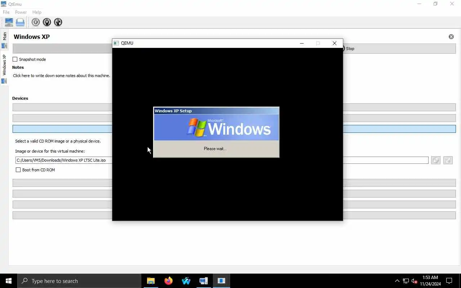461x288 pixels.
Task: Click the Select a valid CD ROM image text
Action: [58, 141]
